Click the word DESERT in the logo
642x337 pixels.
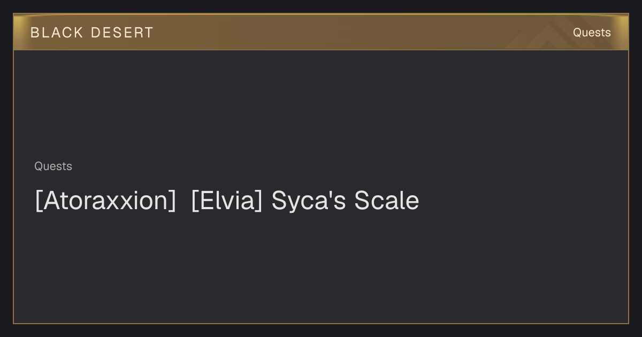pos(122,33)
